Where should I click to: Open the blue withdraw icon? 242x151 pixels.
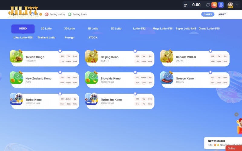(x=221, y=5)
